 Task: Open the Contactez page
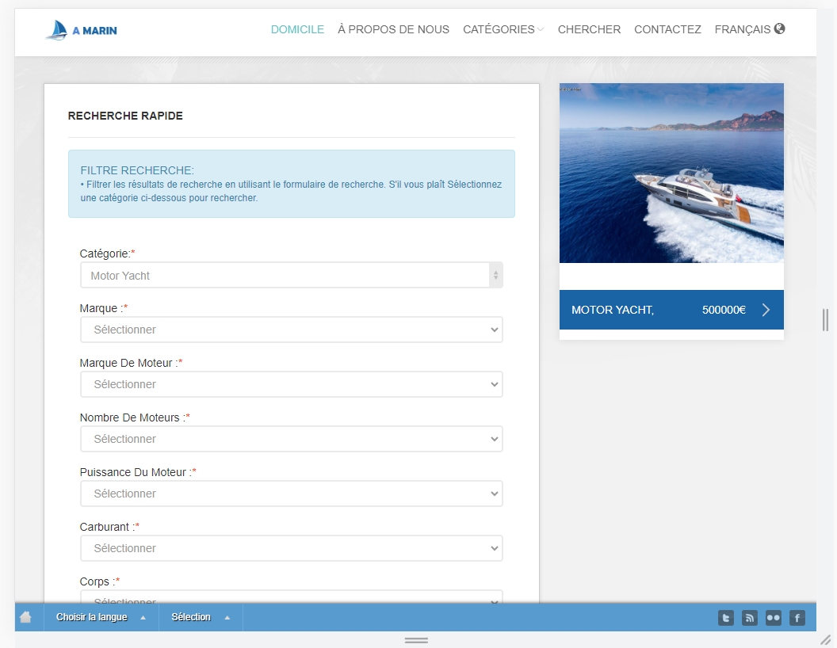tap(668, 29)
